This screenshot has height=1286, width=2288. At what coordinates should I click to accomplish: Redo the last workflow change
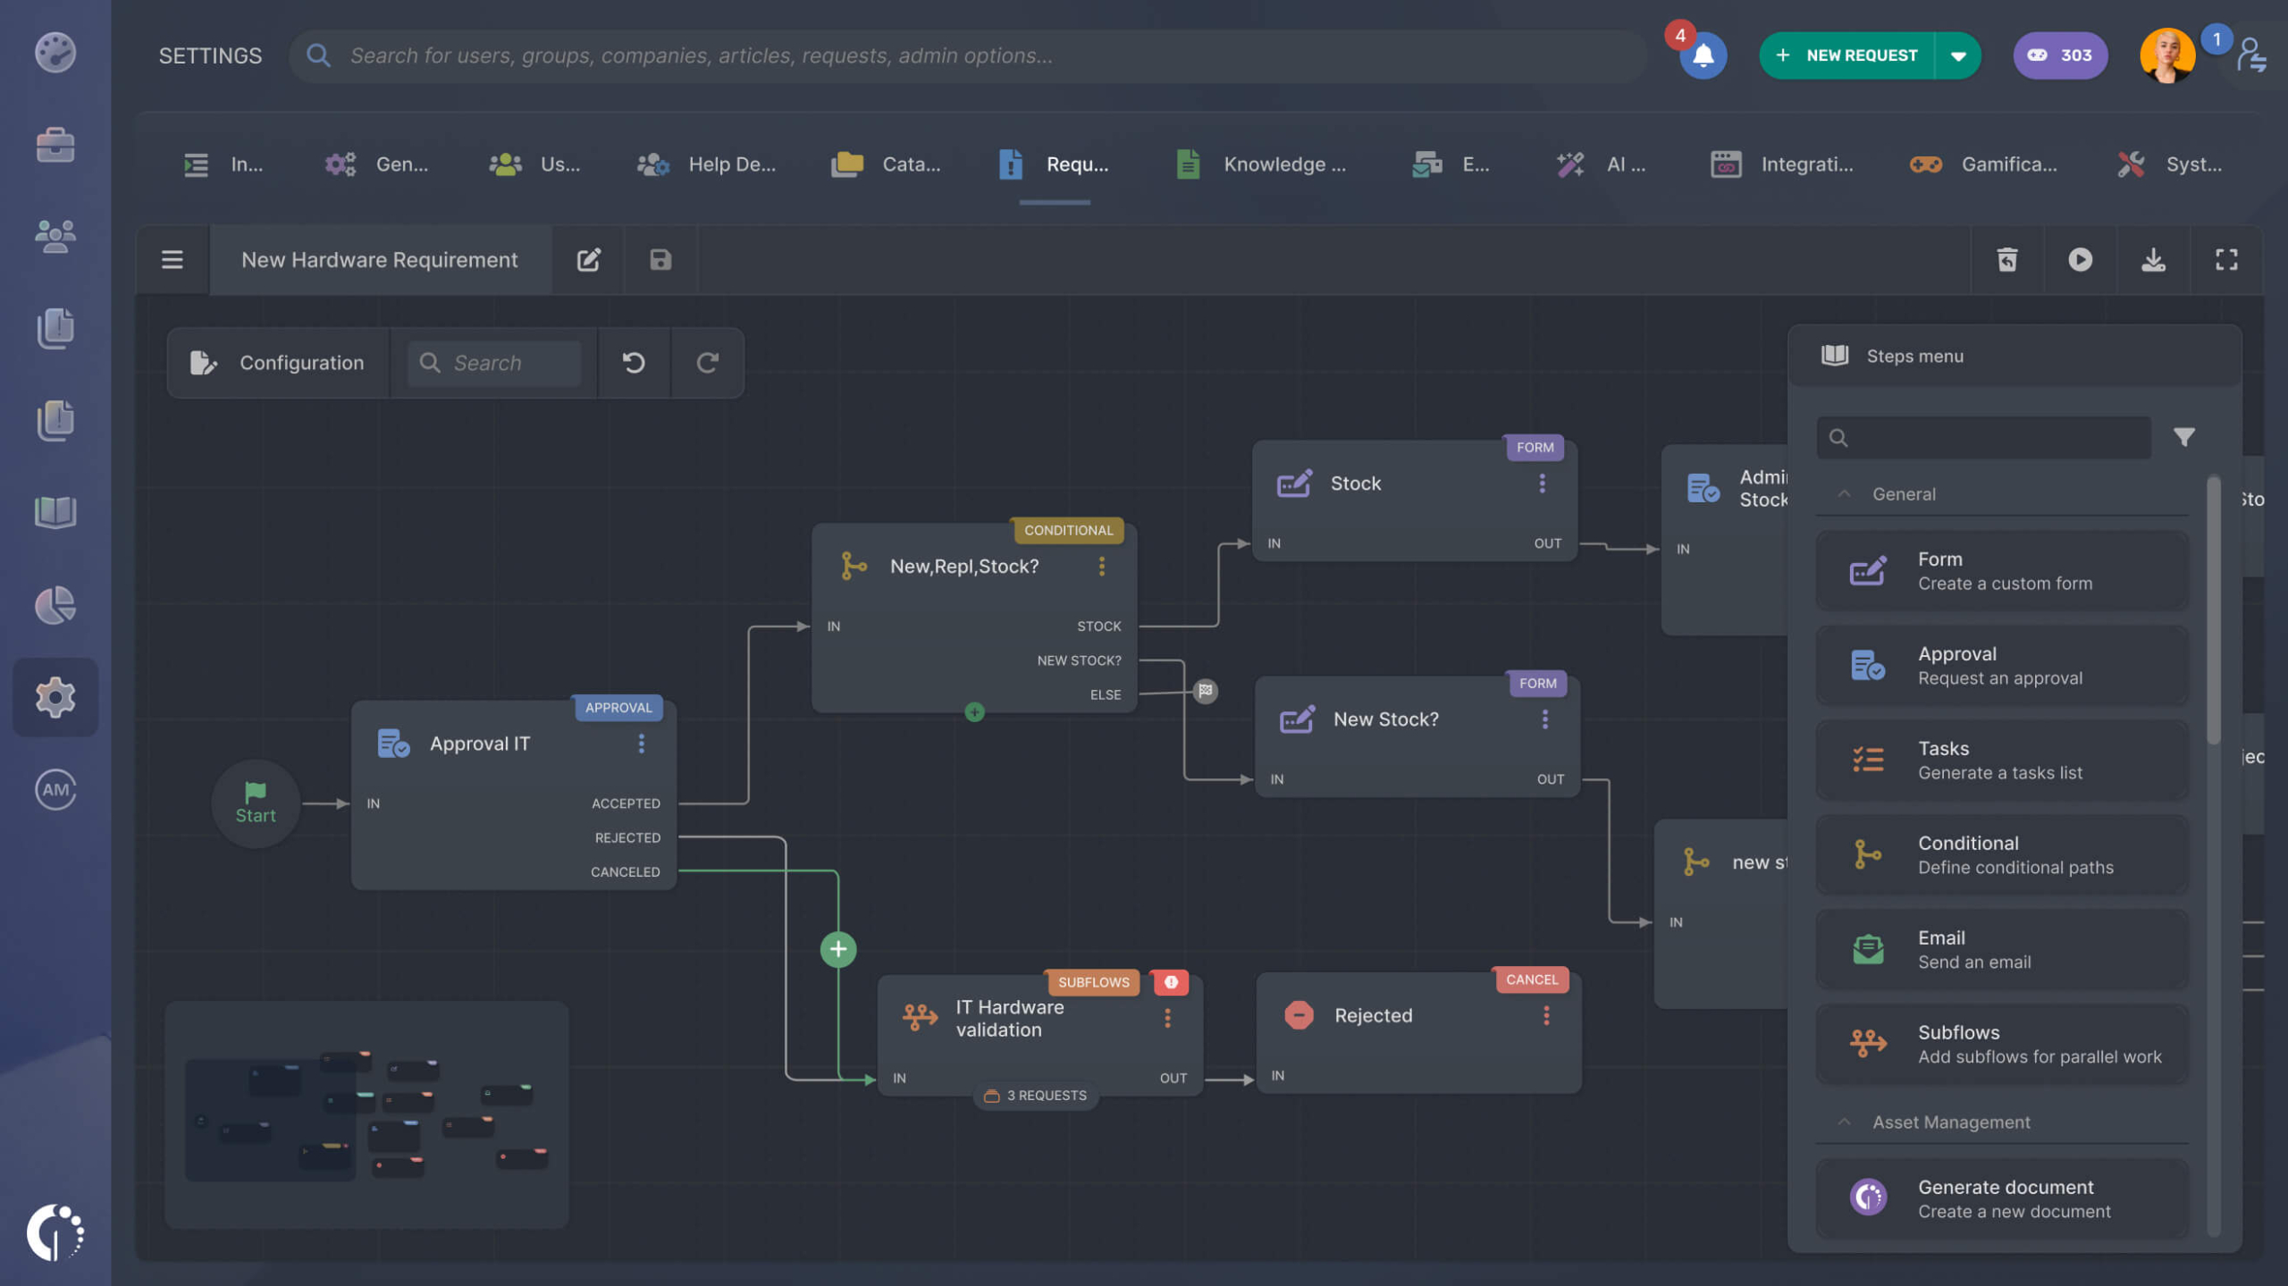click(707, 363)
